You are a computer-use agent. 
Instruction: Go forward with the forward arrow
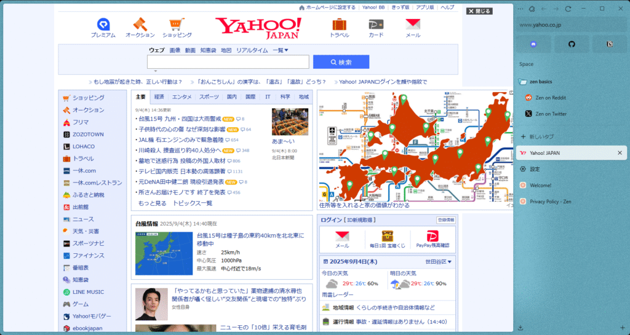click(556, 9)
